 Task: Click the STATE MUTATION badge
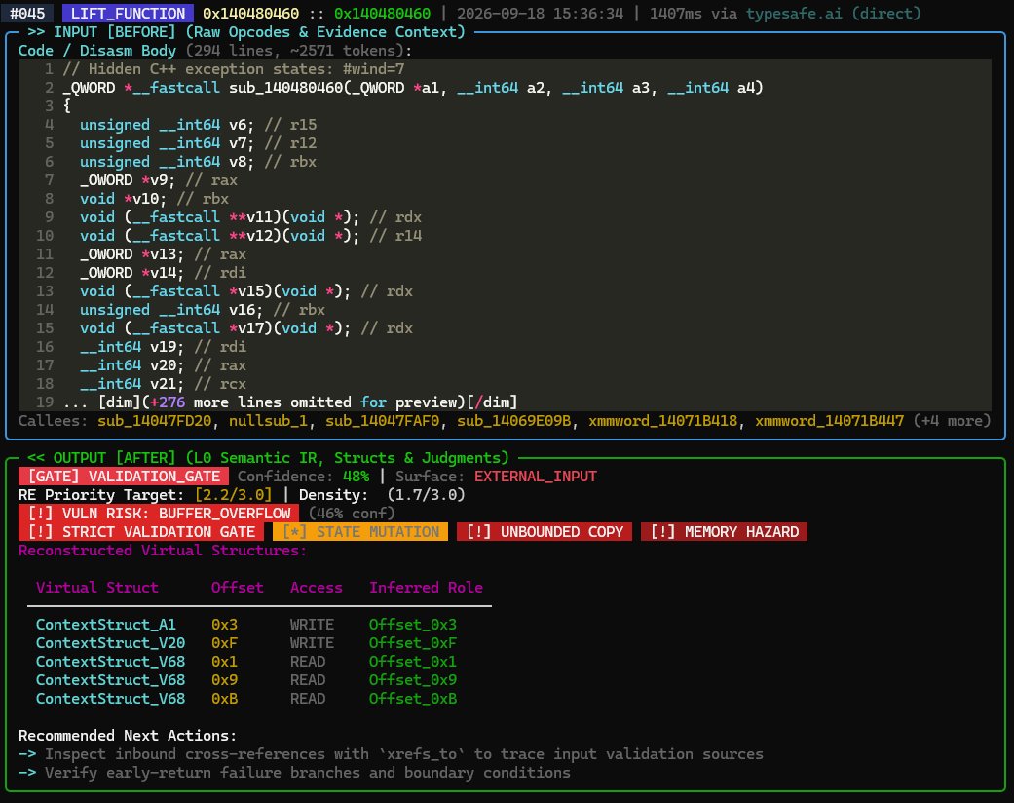[360, 532]
